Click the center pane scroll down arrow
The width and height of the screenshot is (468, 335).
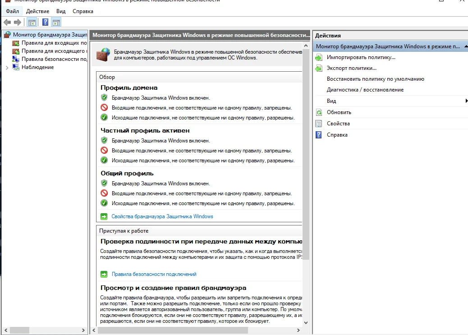pos(306,323)
